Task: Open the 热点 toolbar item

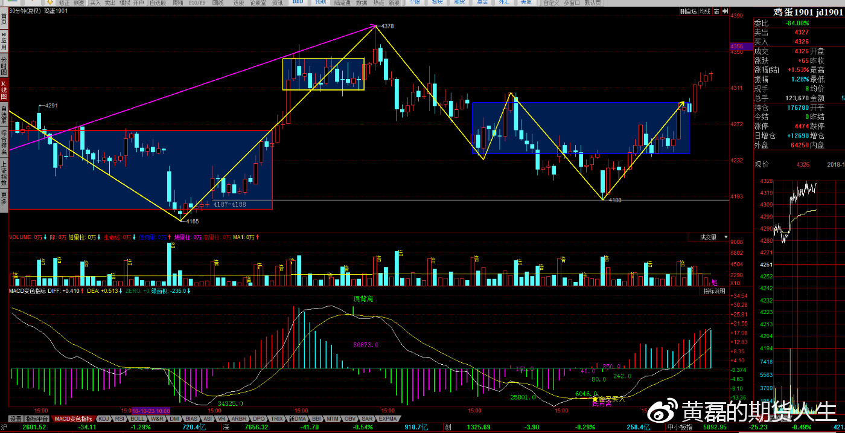Action: (378, 3)
